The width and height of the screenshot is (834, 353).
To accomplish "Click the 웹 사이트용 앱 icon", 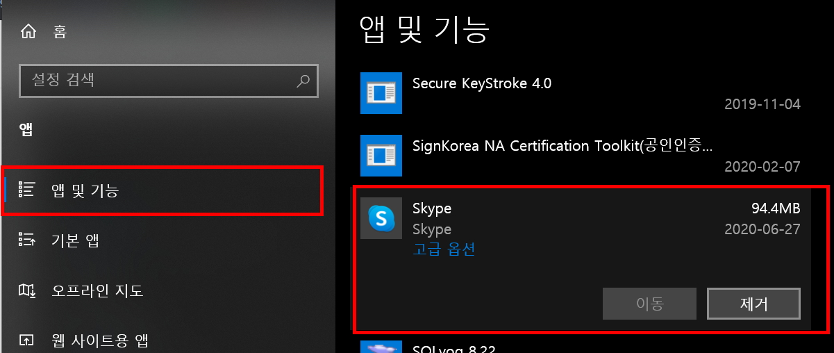I will coord(28,340).
